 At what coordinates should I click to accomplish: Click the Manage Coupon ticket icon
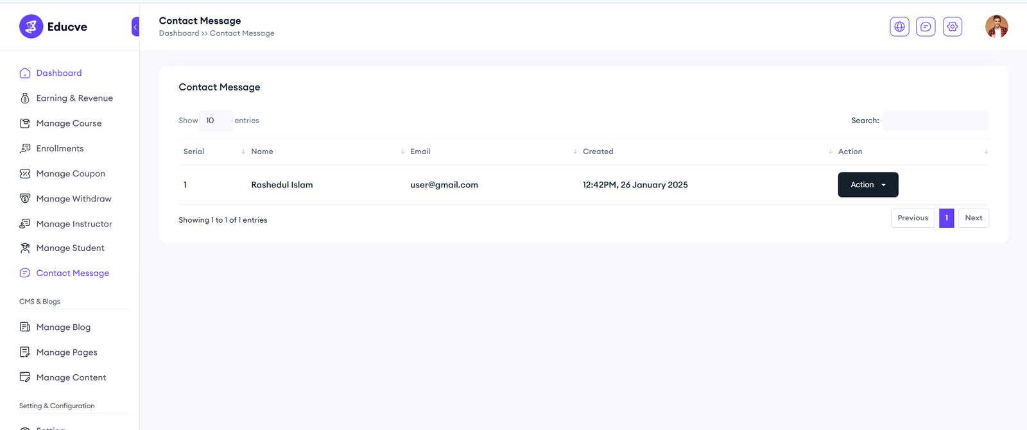click(25, 174)
